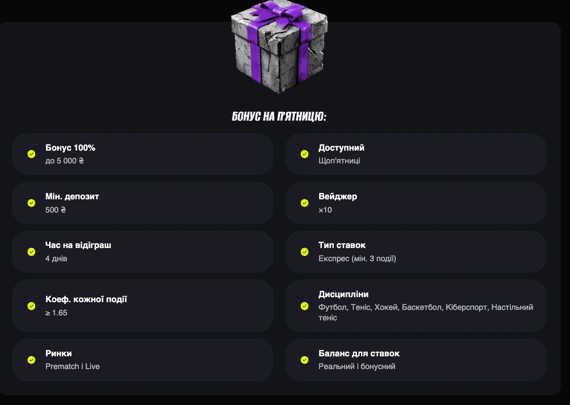Click the ×10 wager value

point(325,210)
